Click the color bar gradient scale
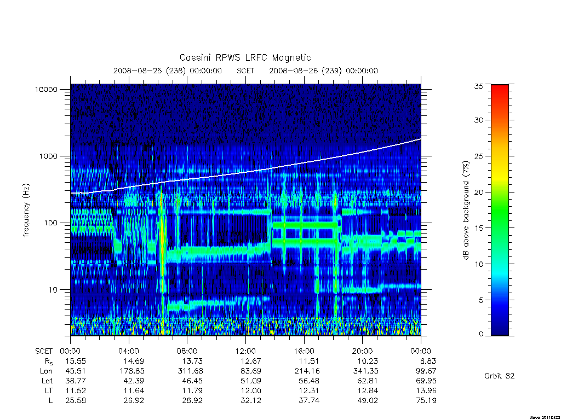Viewport: 561px width, 420px height. pyautogui.click(x=500, y=210)
